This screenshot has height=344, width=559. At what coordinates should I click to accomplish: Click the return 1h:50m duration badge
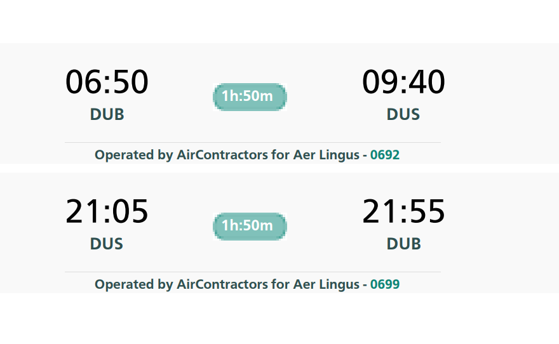click(250, 226)
